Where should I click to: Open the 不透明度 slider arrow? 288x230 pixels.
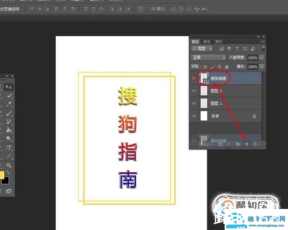pos(262,58)
